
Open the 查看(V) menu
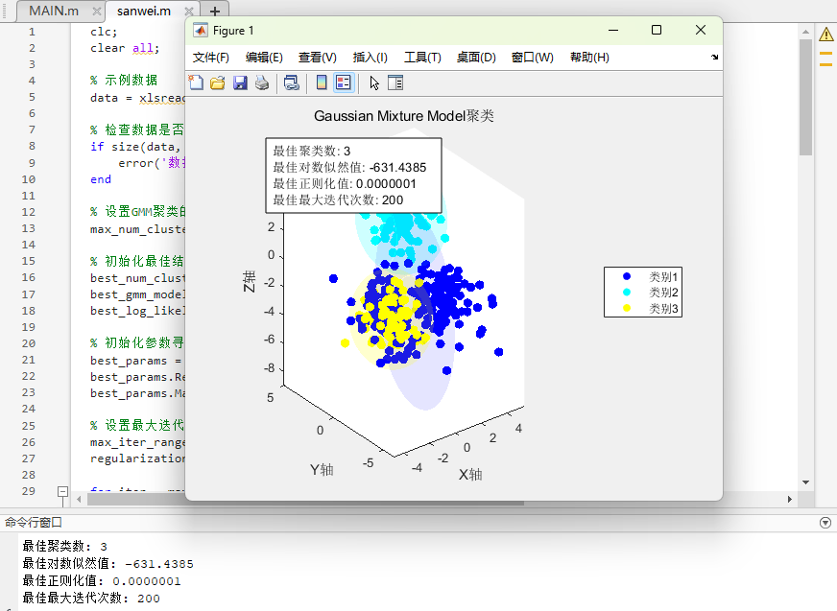point(317,58)
